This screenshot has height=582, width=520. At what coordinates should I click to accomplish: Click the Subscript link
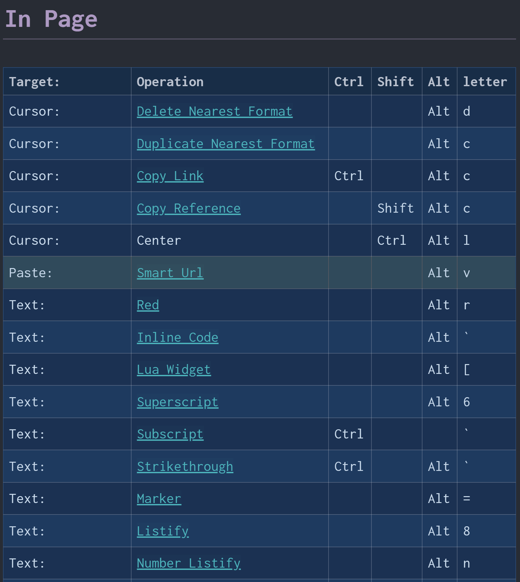pyautogui.click(x=170, y=434)
